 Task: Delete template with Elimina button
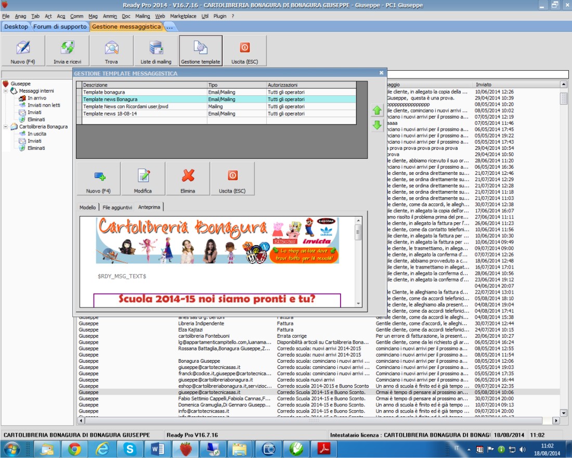click(x=188, y=179)
